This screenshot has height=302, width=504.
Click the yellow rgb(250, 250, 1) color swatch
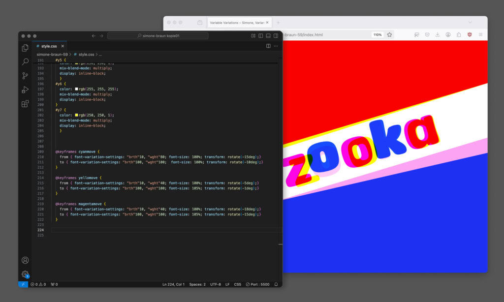click(x=77, y=115)
